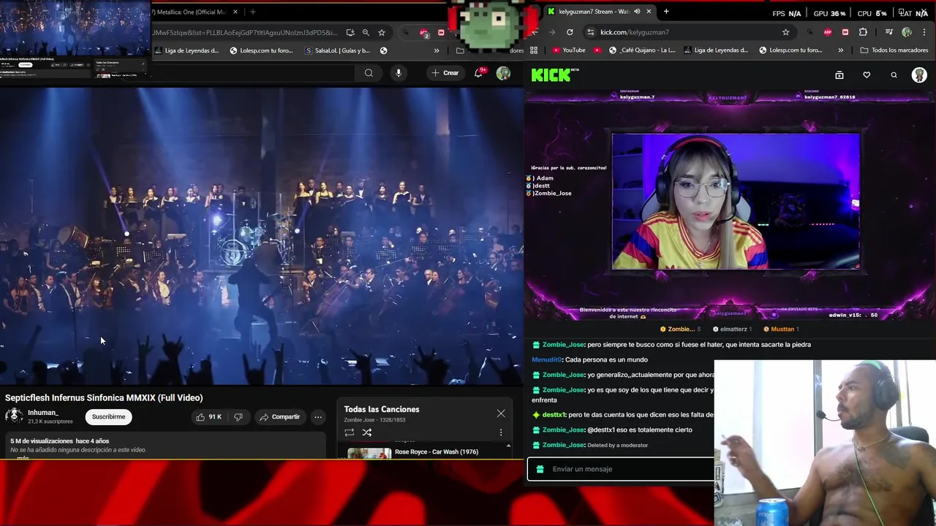The image size is (936, 526).
Task: Open Kick following heart icon
Action: click(x=867, y=75)
